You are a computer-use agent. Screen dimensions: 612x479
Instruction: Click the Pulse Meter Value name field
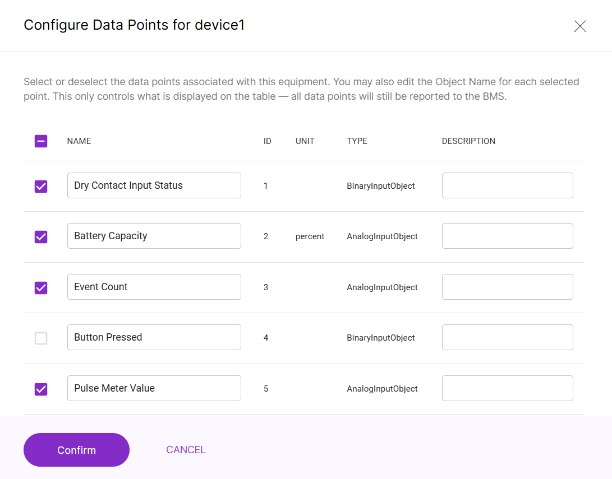click(154, 388)
